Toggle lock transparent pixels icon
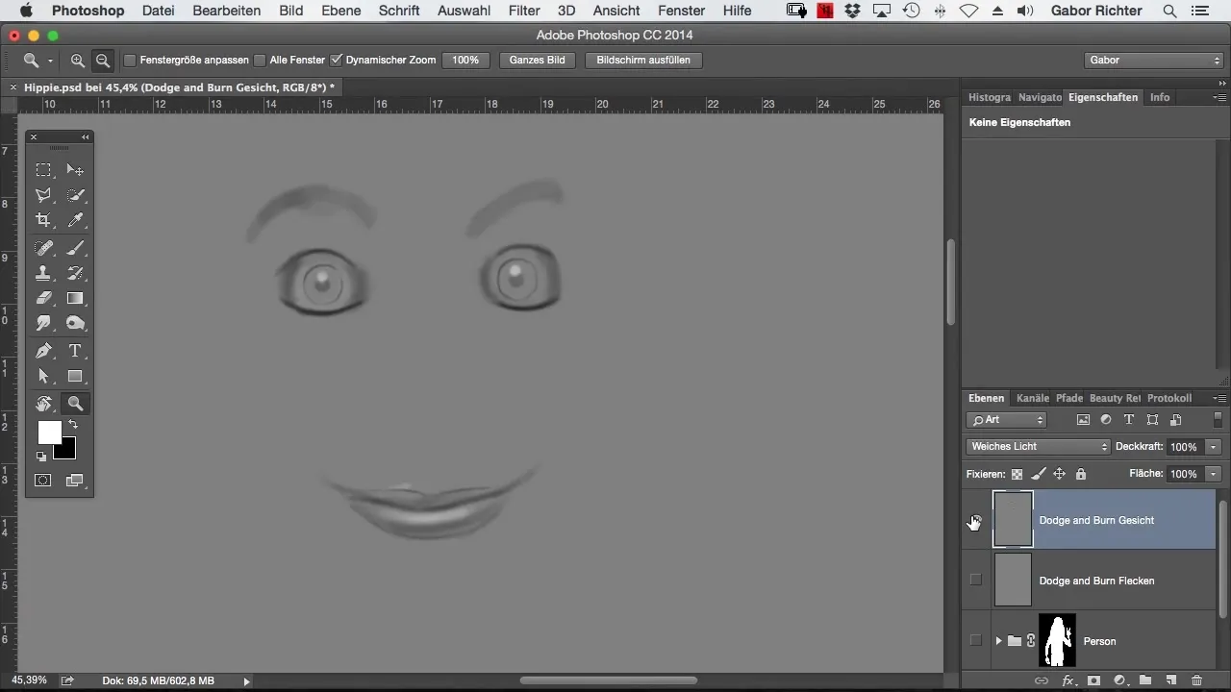1231x692 pixels. [x=1017, y=474]
